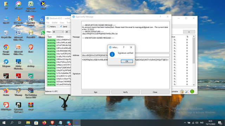The image size is (225, 126).
Task: Open the Hard Disk Sentinel desktop shortcut
Action: pyautogui.click(x=31, y=21)
